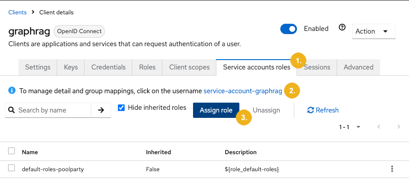Click the blue info icon
Viewport: 409px width, 186px height.
[x=12, y=91]
